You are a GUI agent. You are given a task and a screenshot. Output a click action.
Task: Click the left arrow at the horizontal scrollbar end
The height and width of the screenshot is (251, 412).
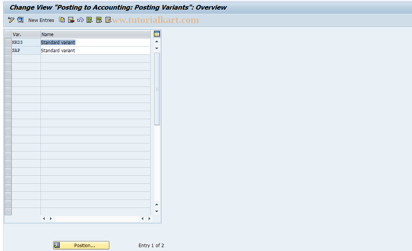(x=142, y=219)
